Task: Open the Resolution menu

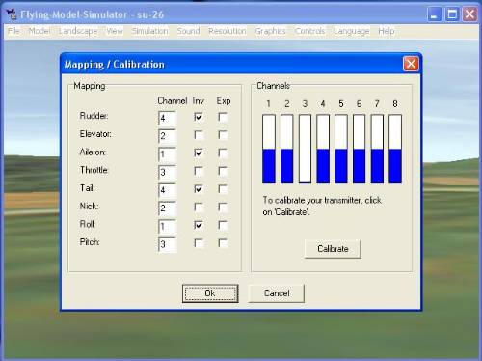Action: [x=228, y=31]
